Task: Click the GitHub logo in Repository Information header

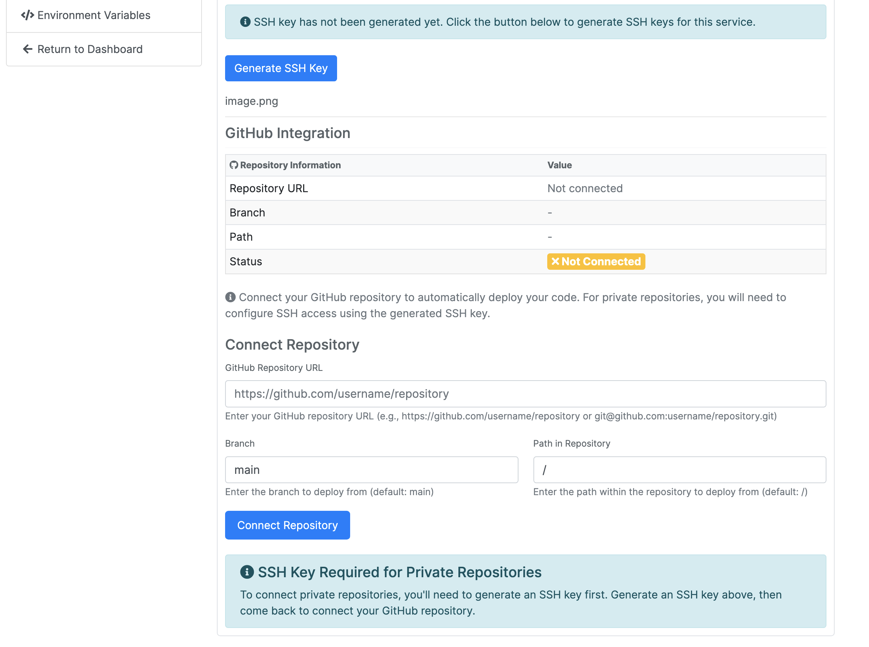Action: (234, 165)
